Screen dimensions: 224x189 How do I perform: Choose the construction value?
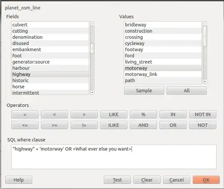click(163, 31)
